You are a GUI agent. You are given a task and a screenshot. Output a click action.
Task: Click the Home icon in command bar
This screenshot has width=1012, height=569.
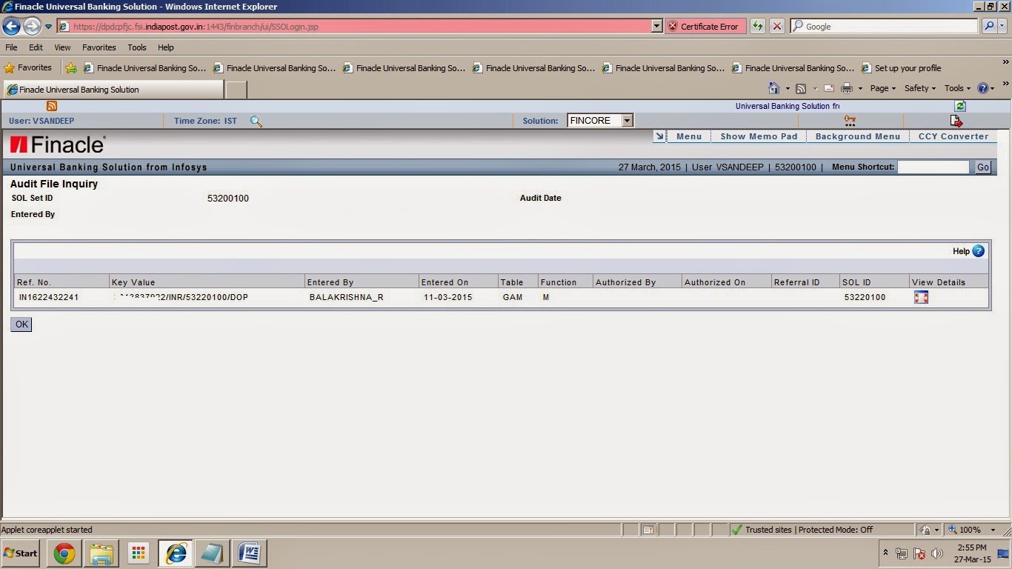(774, 88)
